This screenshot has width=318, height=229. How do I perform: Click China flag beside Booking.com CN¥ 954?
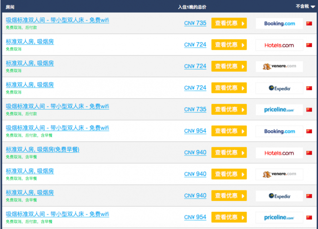pos(309,131)
